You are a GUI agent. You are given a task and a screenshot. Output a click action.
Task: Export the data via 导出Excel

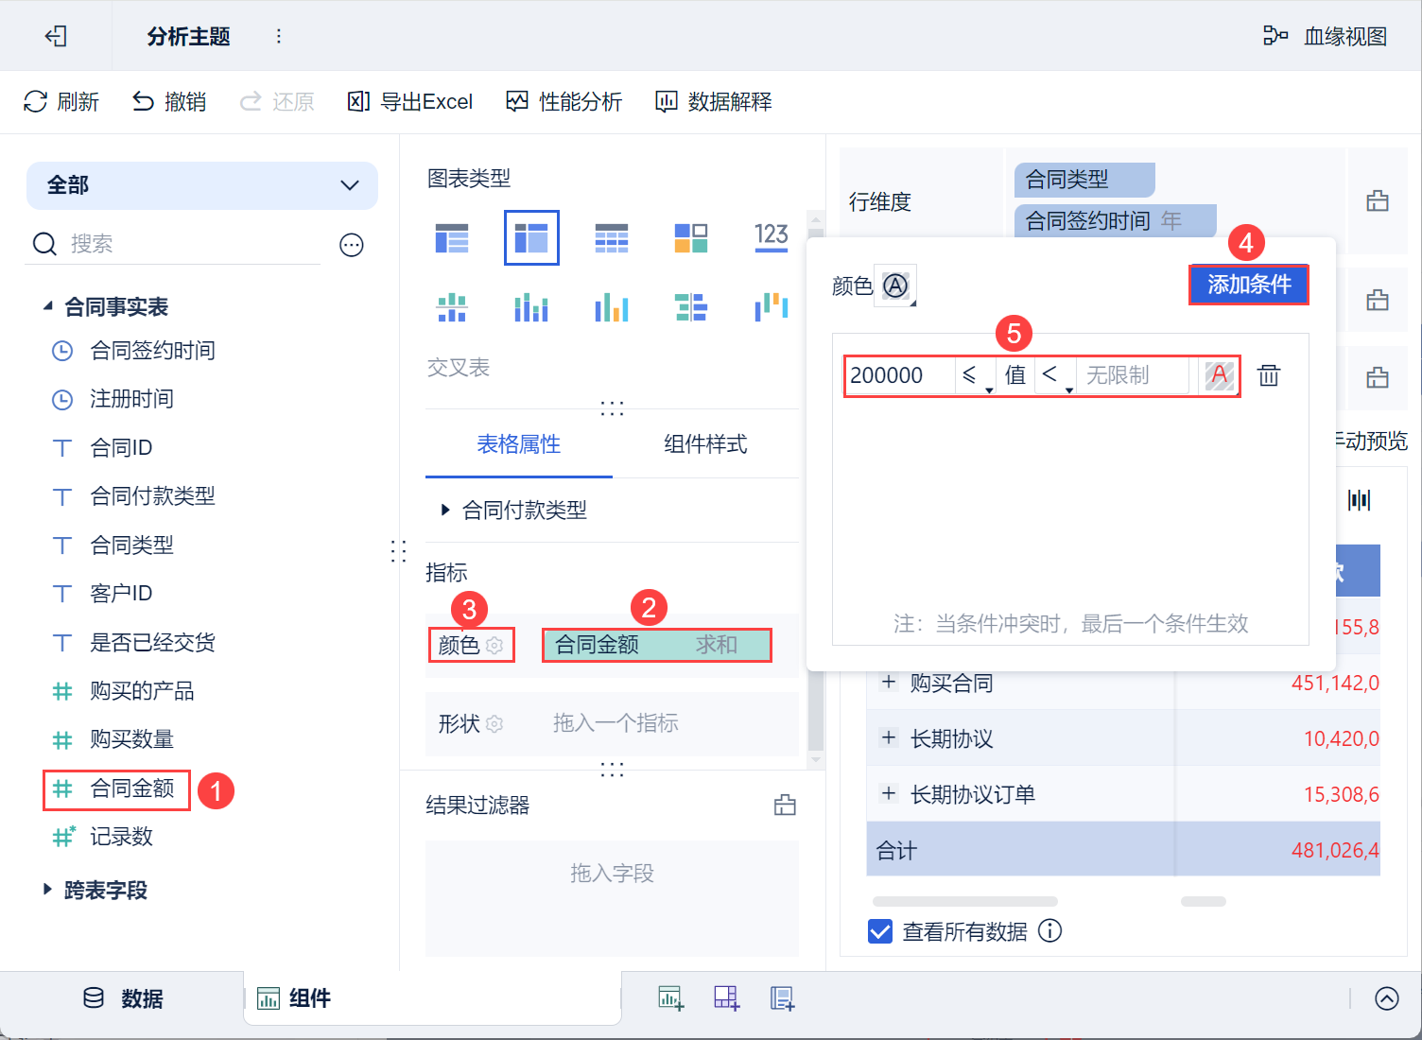pyautogui.click(x=410, y=101)
